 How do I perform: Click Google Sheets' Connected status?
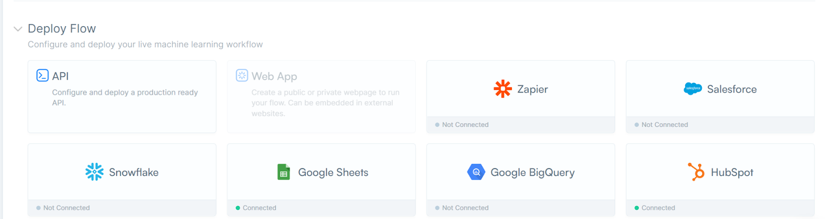[x=259, y=208]
